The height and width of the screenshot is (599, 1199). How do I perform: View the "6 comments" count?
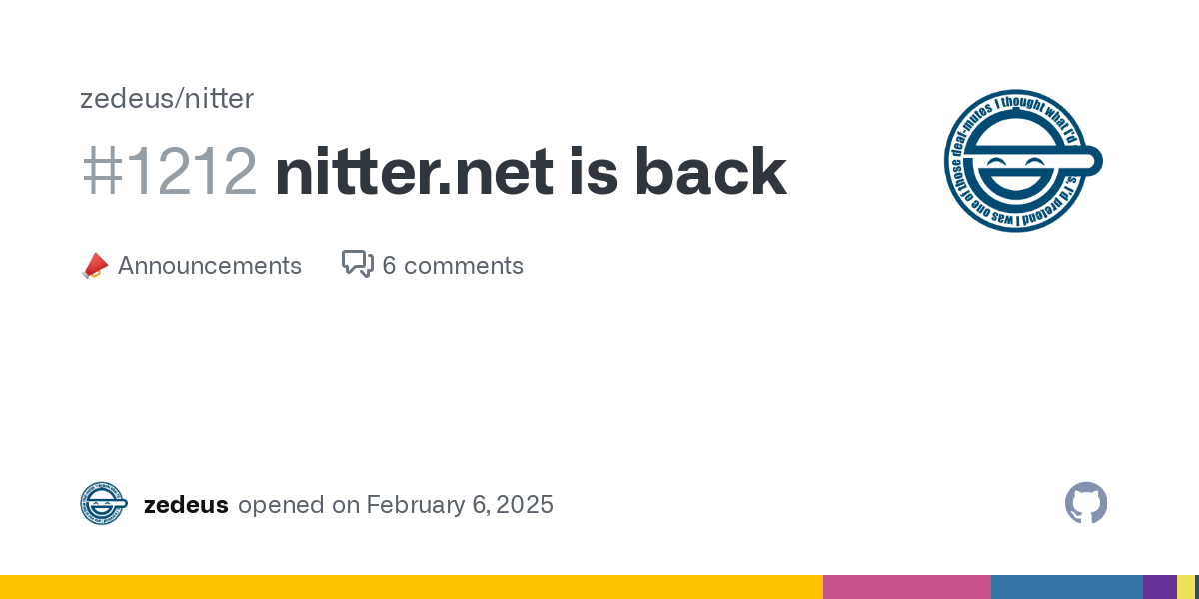pyautogui.click(x=452, y=266)
